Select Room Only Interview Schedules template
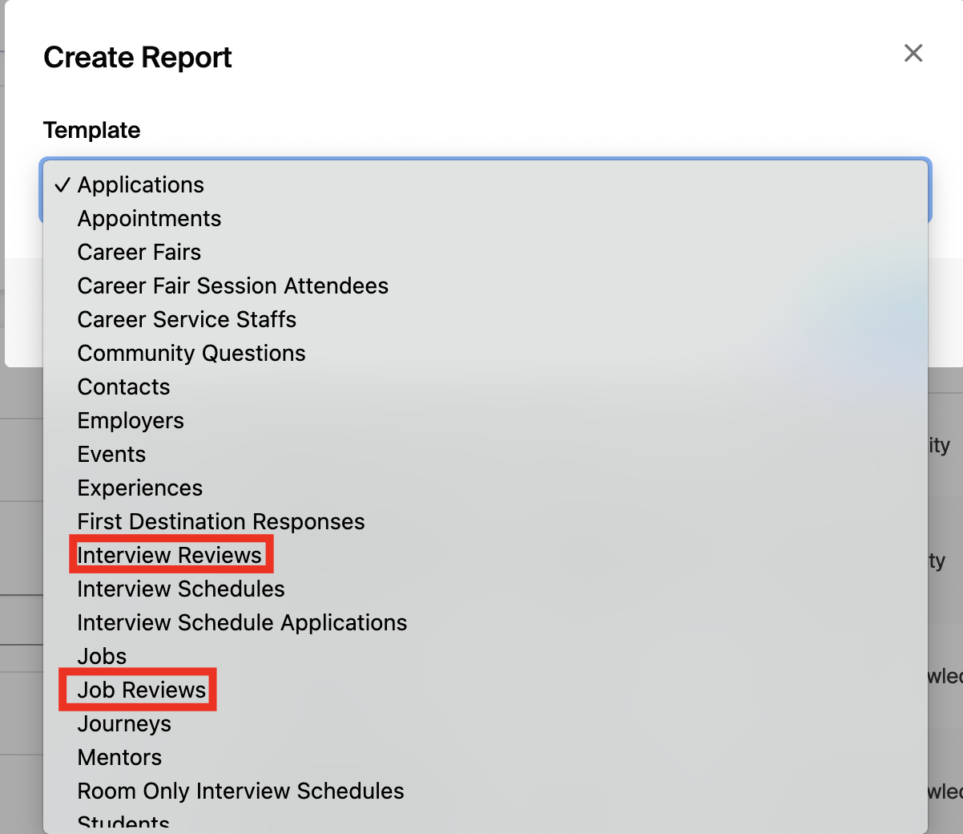This screenshot has height=834, width=963. point(486,791)
